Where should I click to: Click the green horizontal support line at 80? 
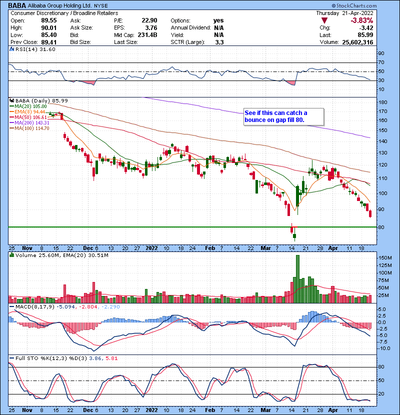(192, 227)
